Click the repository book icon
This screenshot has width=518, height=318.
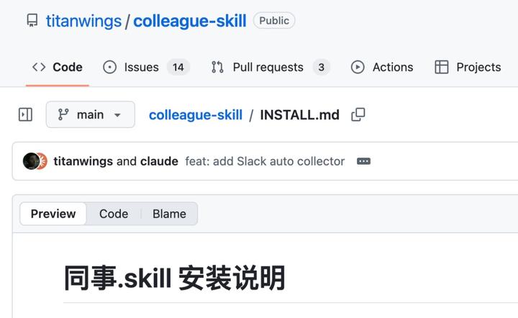coord(32,20)
